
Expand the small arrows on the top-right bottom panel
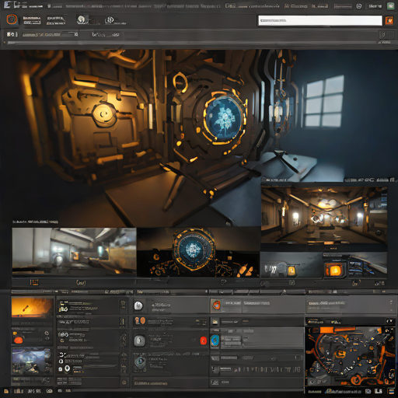(391, 305)
